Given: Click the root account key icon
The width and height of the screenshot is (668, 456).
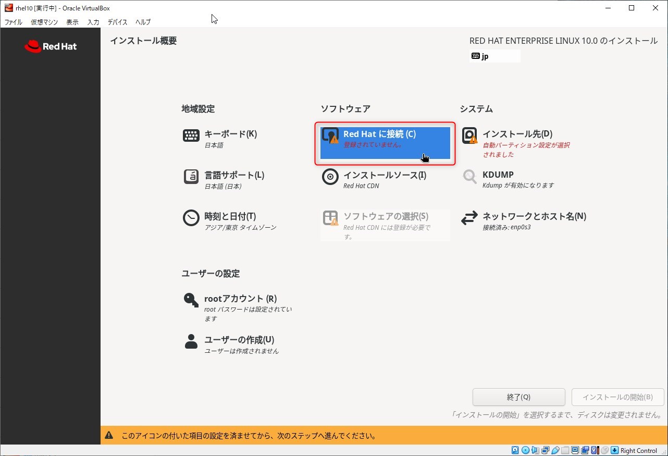Looking at the screenshot, I should (191, 300).
